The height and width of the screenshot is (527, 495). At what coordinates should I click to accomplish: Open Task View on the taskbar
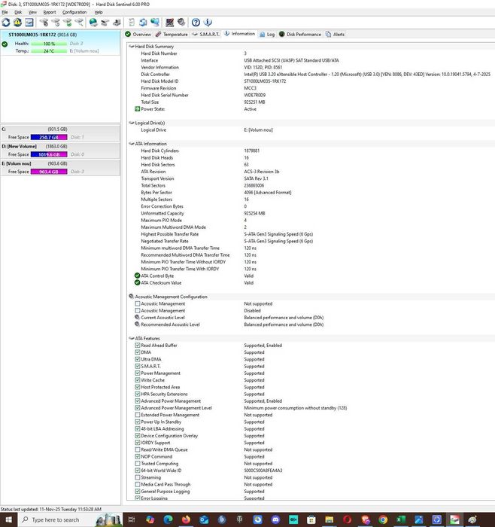point(132,519)
